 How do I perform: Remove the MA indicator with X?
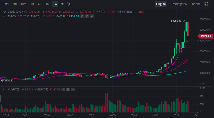click(92, 16)
